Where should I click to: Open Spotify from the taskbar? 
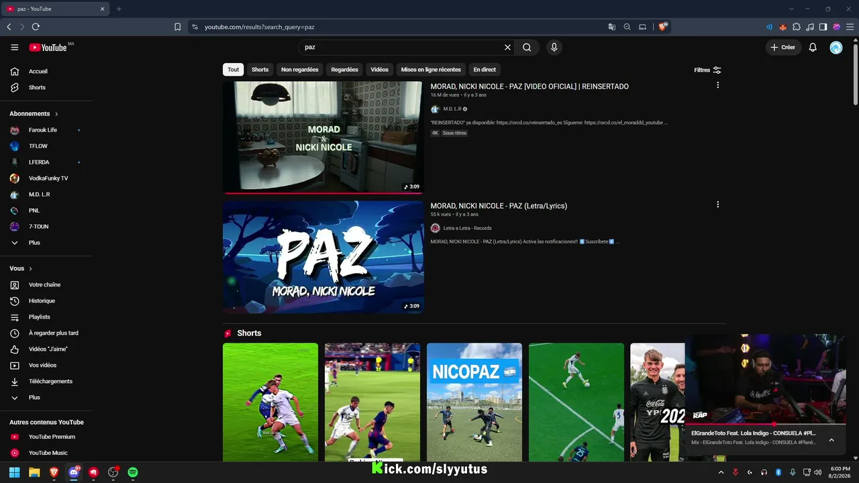click(x=133, y=472)
